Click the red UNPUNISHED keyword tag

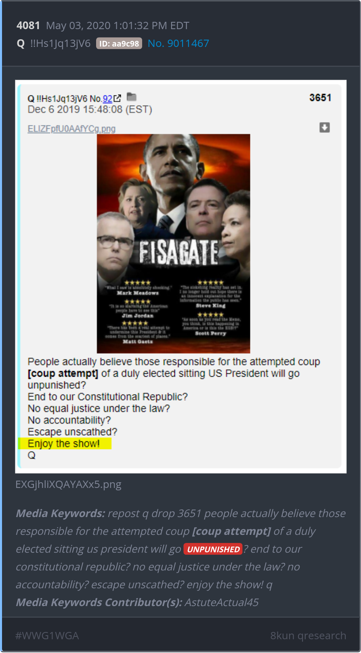coord(213,549)
